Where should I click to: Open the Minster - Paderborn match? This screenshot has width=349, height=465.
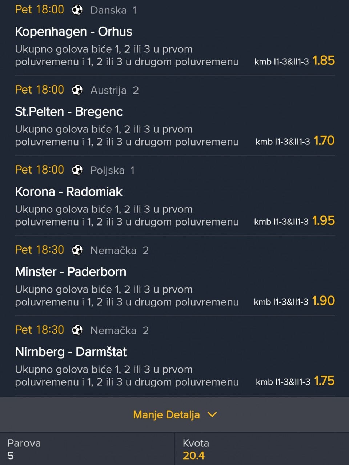tap(71, 272)
